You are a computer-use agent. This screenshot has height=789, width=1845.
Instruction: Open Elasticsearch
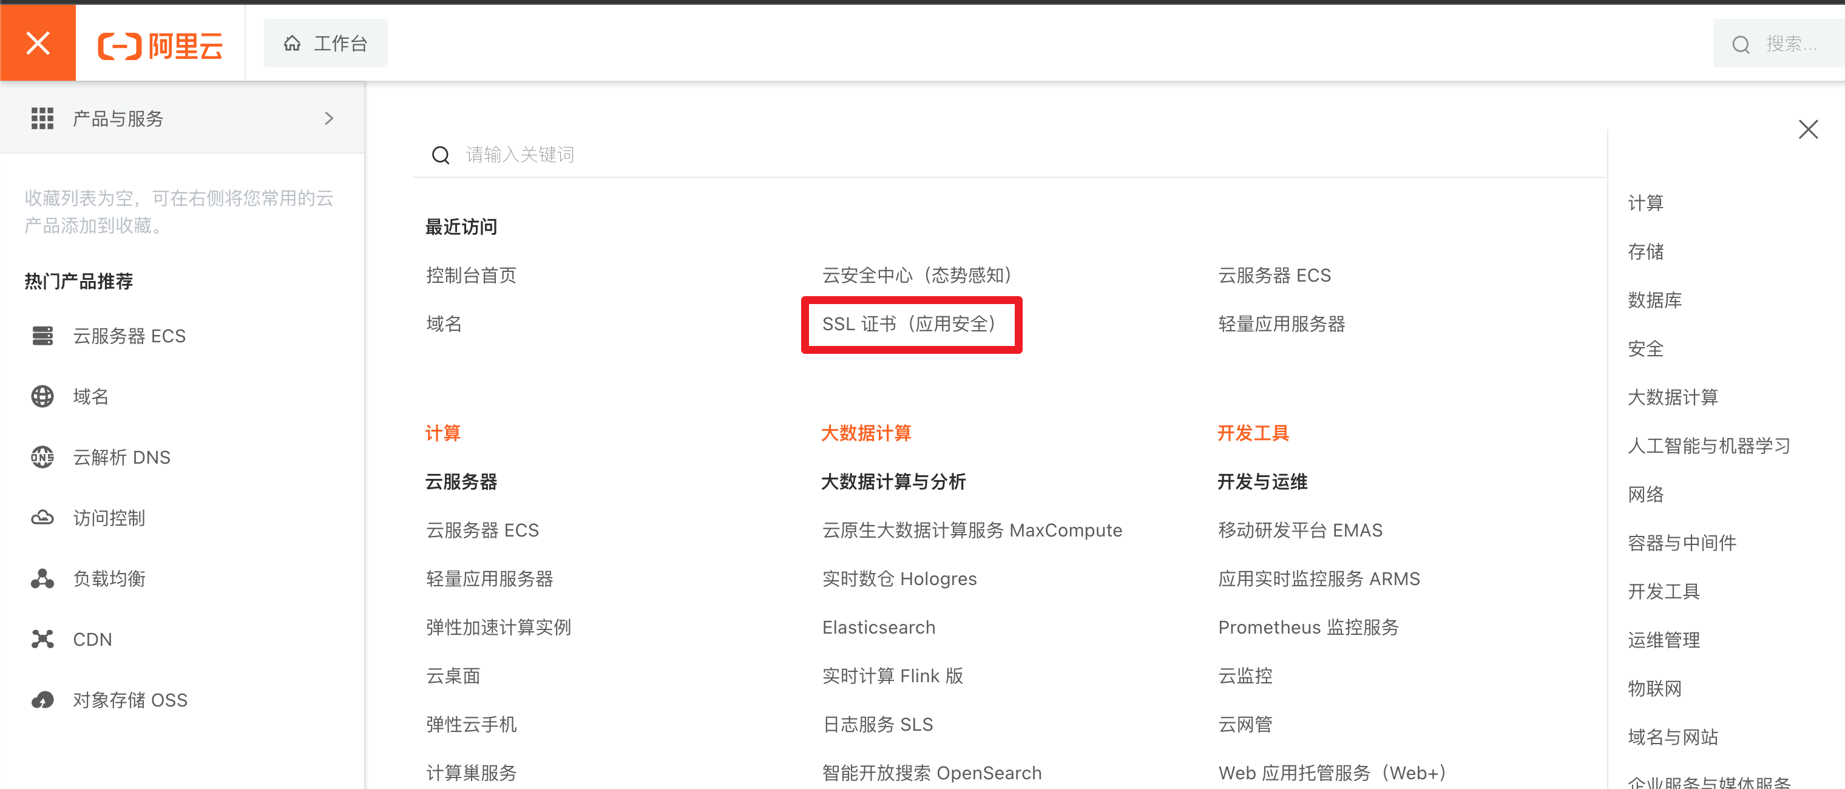tap(878, 627)
